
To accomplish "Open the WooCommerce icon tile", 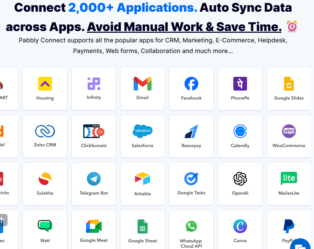I will [x=289, y=131].
